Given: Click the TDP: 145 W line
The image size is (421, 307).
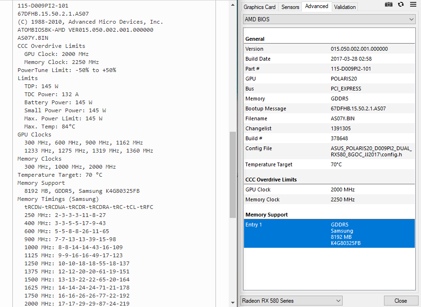Looking at the screenshot, I should coord(41,86).
